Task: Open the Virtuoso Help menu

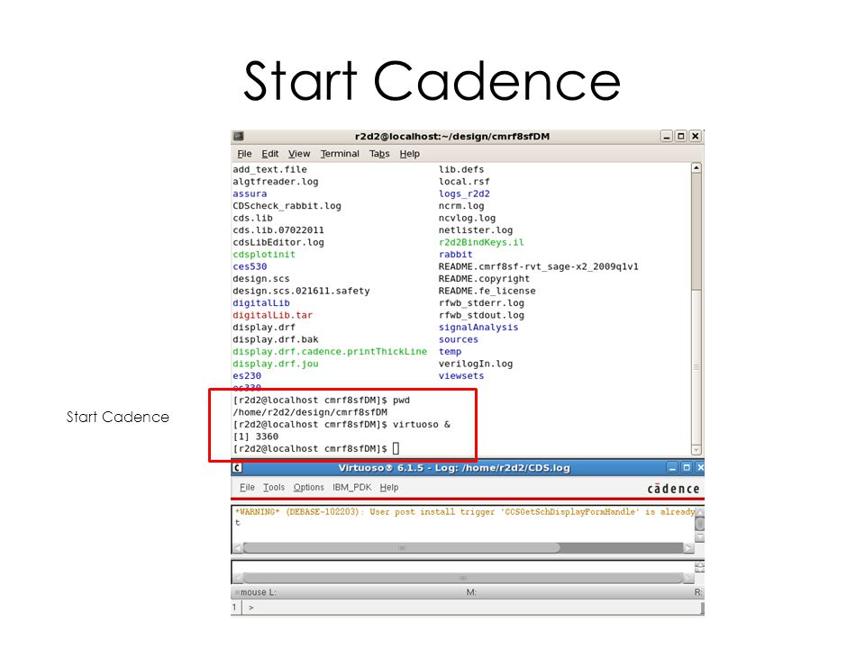Action: tap(389, 488)
